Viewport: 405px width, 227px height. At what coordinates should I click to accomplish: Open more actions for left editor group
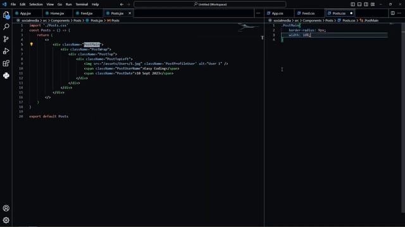tap(258, 13)
